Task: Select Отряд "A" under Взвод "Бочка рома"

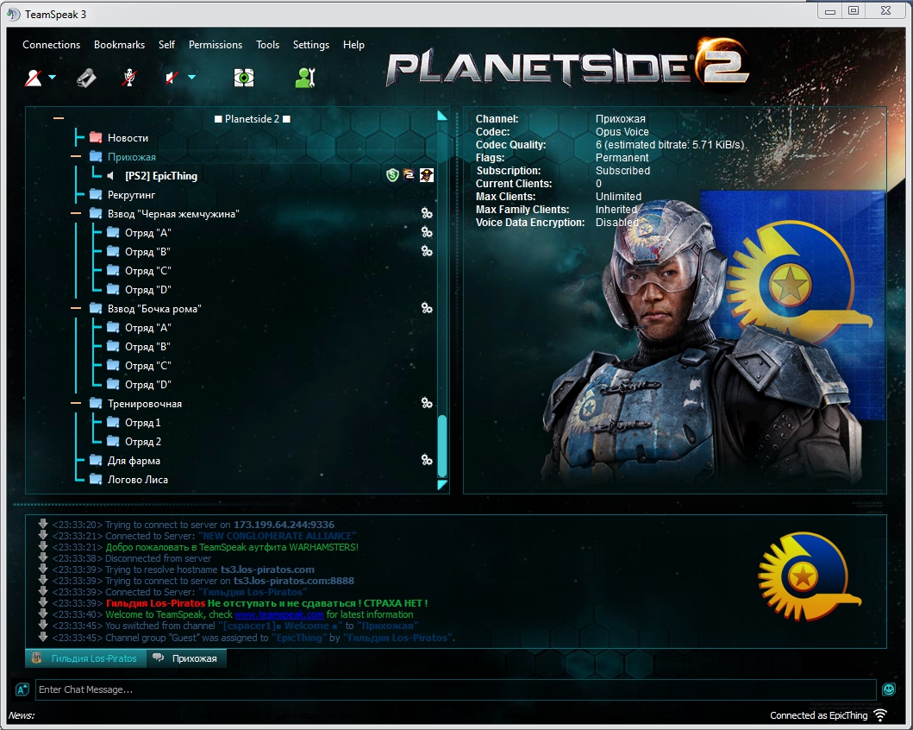Action: (x=148, y=328)
